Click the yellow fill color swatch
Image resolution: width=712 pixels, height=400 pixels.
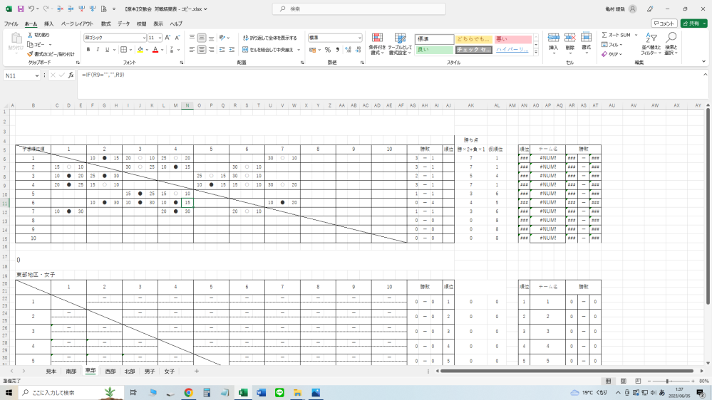141,50
